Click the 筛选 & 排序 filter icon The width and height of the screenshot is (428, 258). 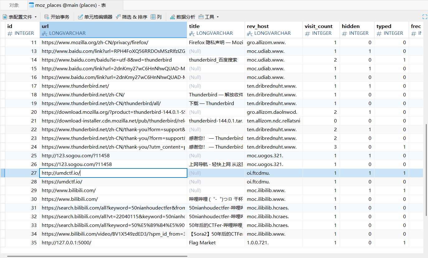pyautogui.click(x=117, y=16)
